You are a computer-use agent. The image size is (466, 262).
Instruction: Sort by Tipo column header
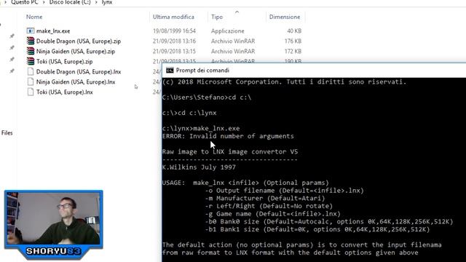click(217, 17)
